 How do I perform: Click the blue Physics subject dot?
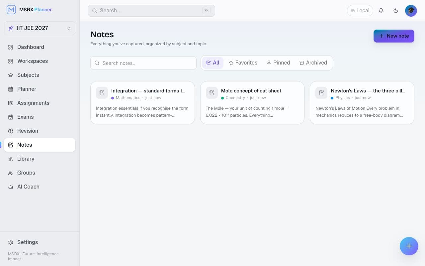pos(332,98)
